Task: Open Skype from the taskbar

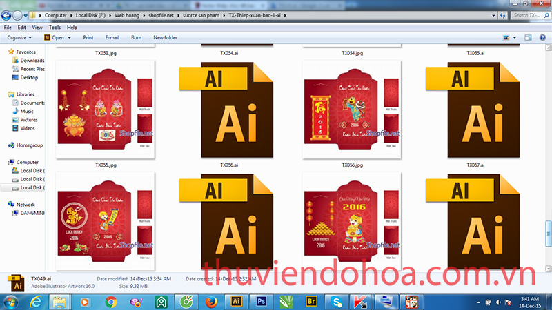Action: (337, 302)
